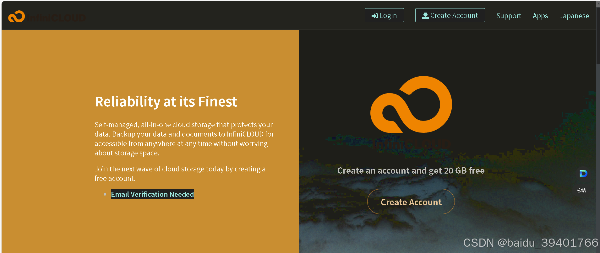The image size is (600, 253).
Task: Click the Reliability at its Finest heading
Action: click(166, 102)
